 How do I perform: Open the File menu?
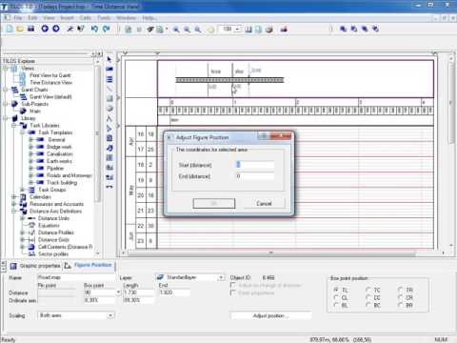[18, 18]
